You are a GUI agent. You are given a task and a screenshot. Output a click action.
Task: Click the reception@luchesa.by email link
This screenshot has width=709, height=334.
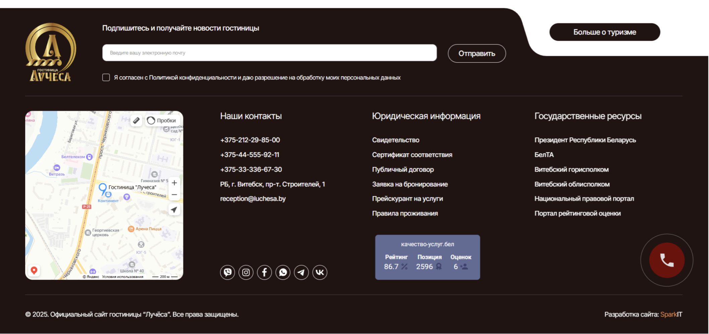pyautogui.click(x=253, y=199)
